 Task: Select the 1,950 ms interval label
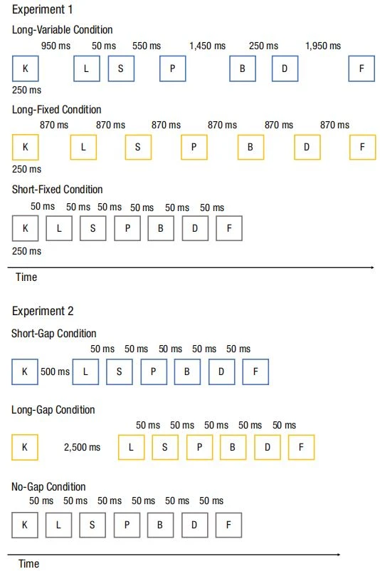click(323, 46)
